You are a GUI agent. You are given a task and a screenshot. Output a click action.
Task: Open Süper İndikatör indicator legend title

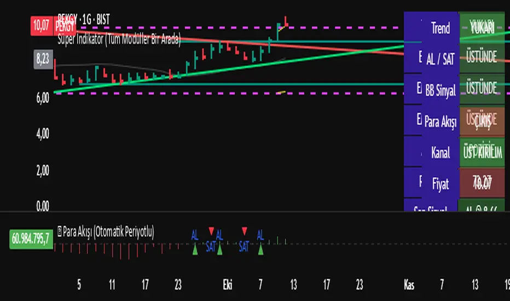(119, 39)
